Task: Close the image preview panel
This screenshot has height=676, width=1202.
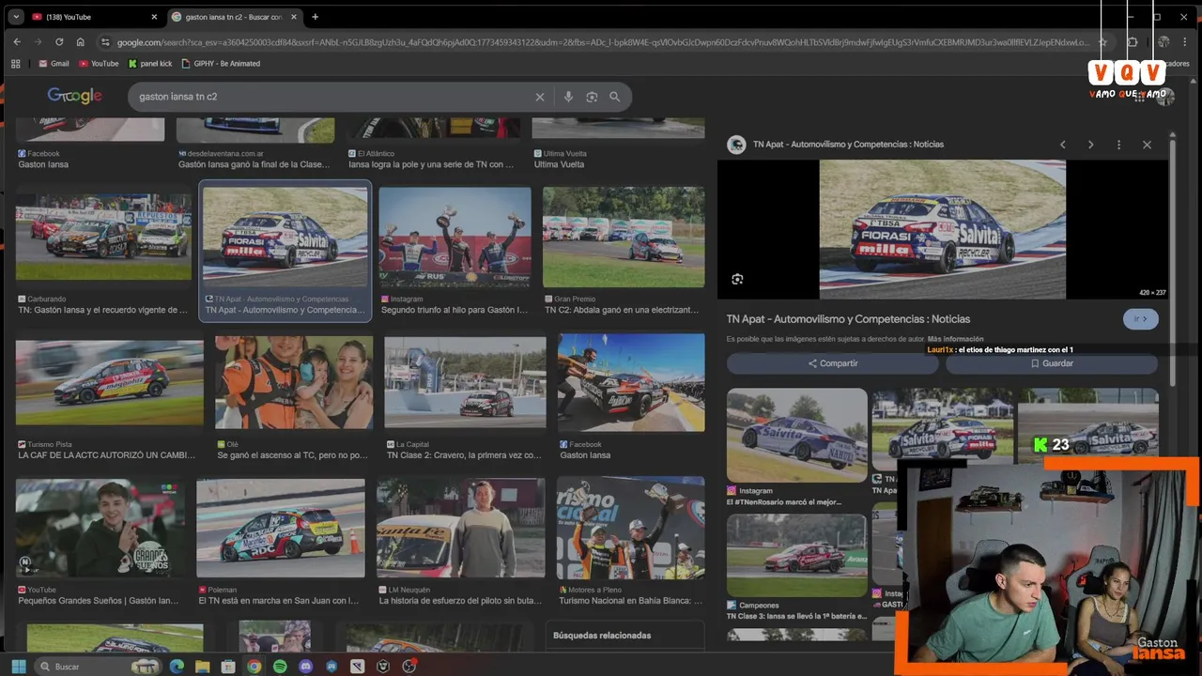Action: 1147,145
